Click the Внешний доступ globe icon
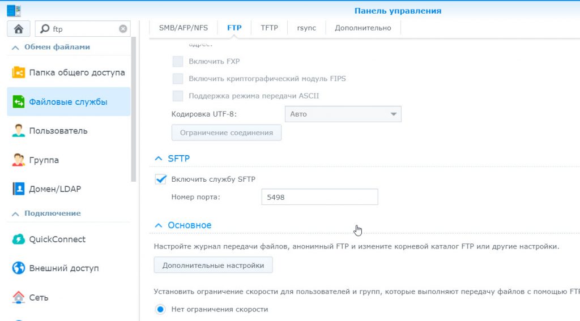 click(18, 268)
